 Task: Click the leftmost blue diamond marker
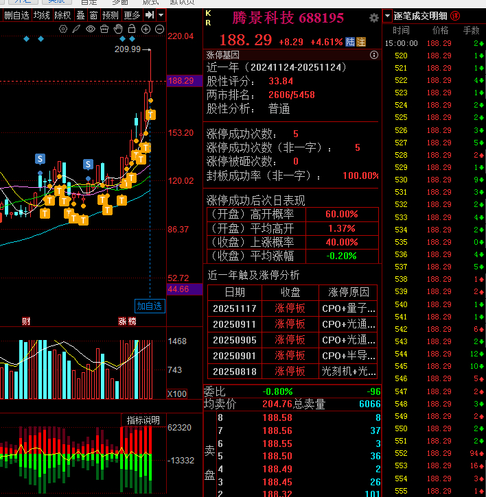point(27,38)
